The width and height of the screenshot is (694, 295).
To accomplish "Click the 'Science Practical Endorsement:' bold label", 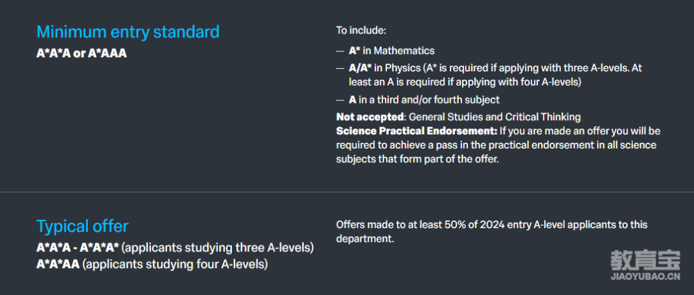I will [x=417, y=131].
